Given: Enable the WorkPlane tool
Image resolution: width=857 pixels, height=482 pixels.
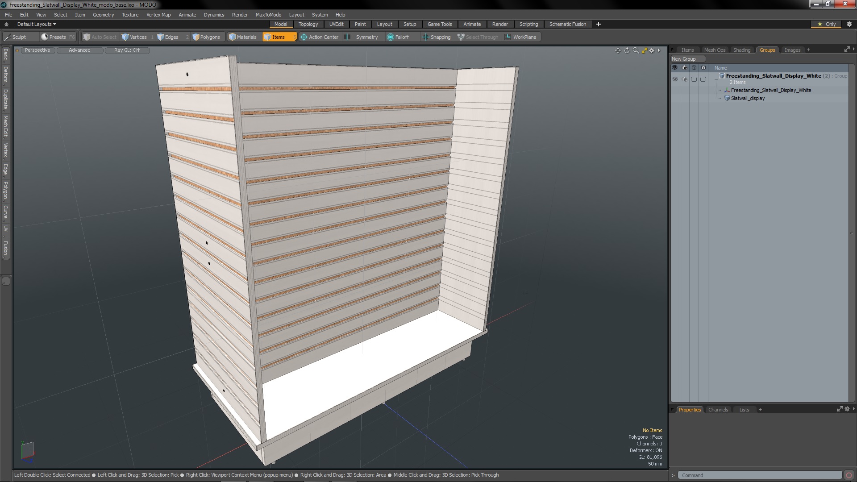Looking at the screenshot, I should tap(520, 37).
